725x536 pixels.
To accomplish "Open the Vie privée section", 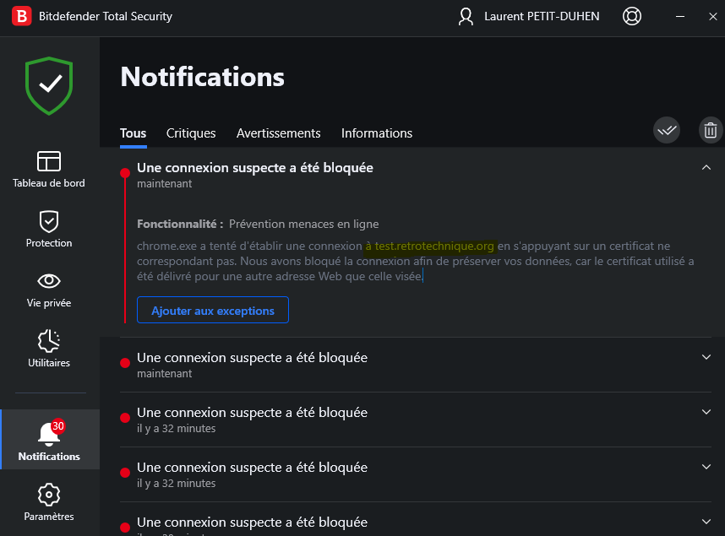I will coord(49,290).
